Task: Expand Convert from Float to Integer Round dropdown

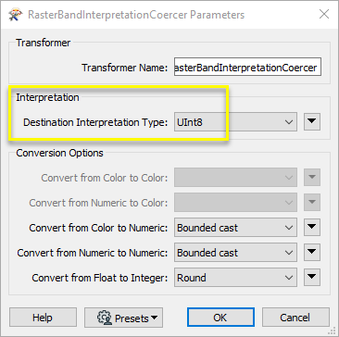Action: click(x=235, y=277)
